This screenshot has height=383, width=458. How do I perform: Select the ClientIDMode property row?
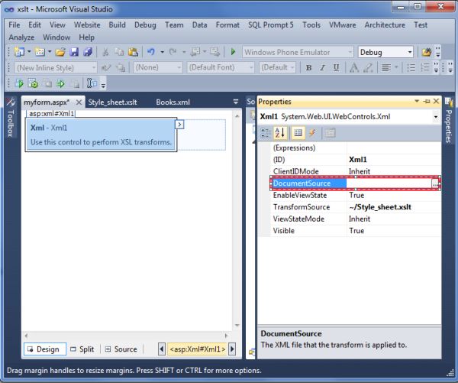point(356,171)
